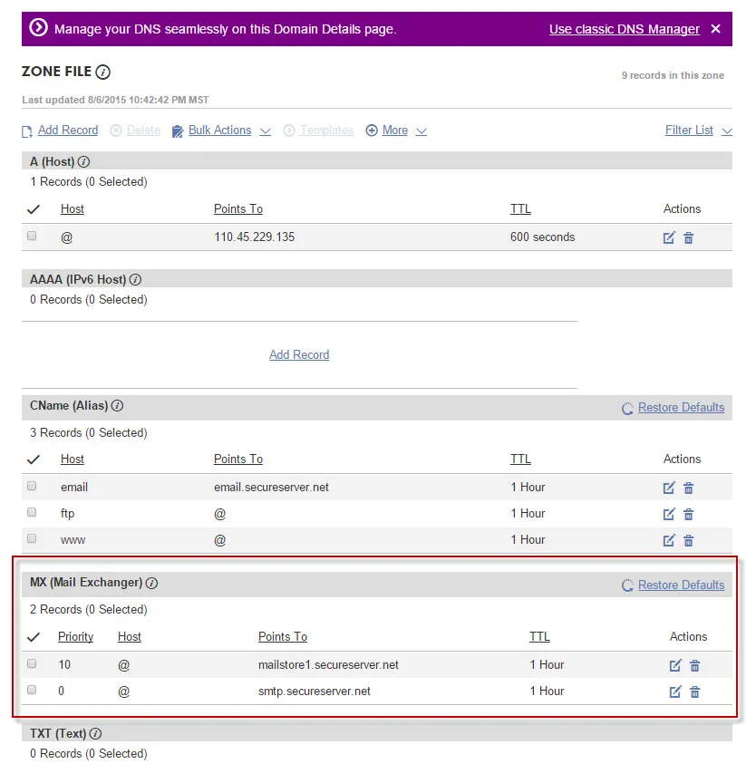Edit the A record for 110.45.229.135
The height and width of the screenshot is (764, 746).
click(x=669, y=237)
